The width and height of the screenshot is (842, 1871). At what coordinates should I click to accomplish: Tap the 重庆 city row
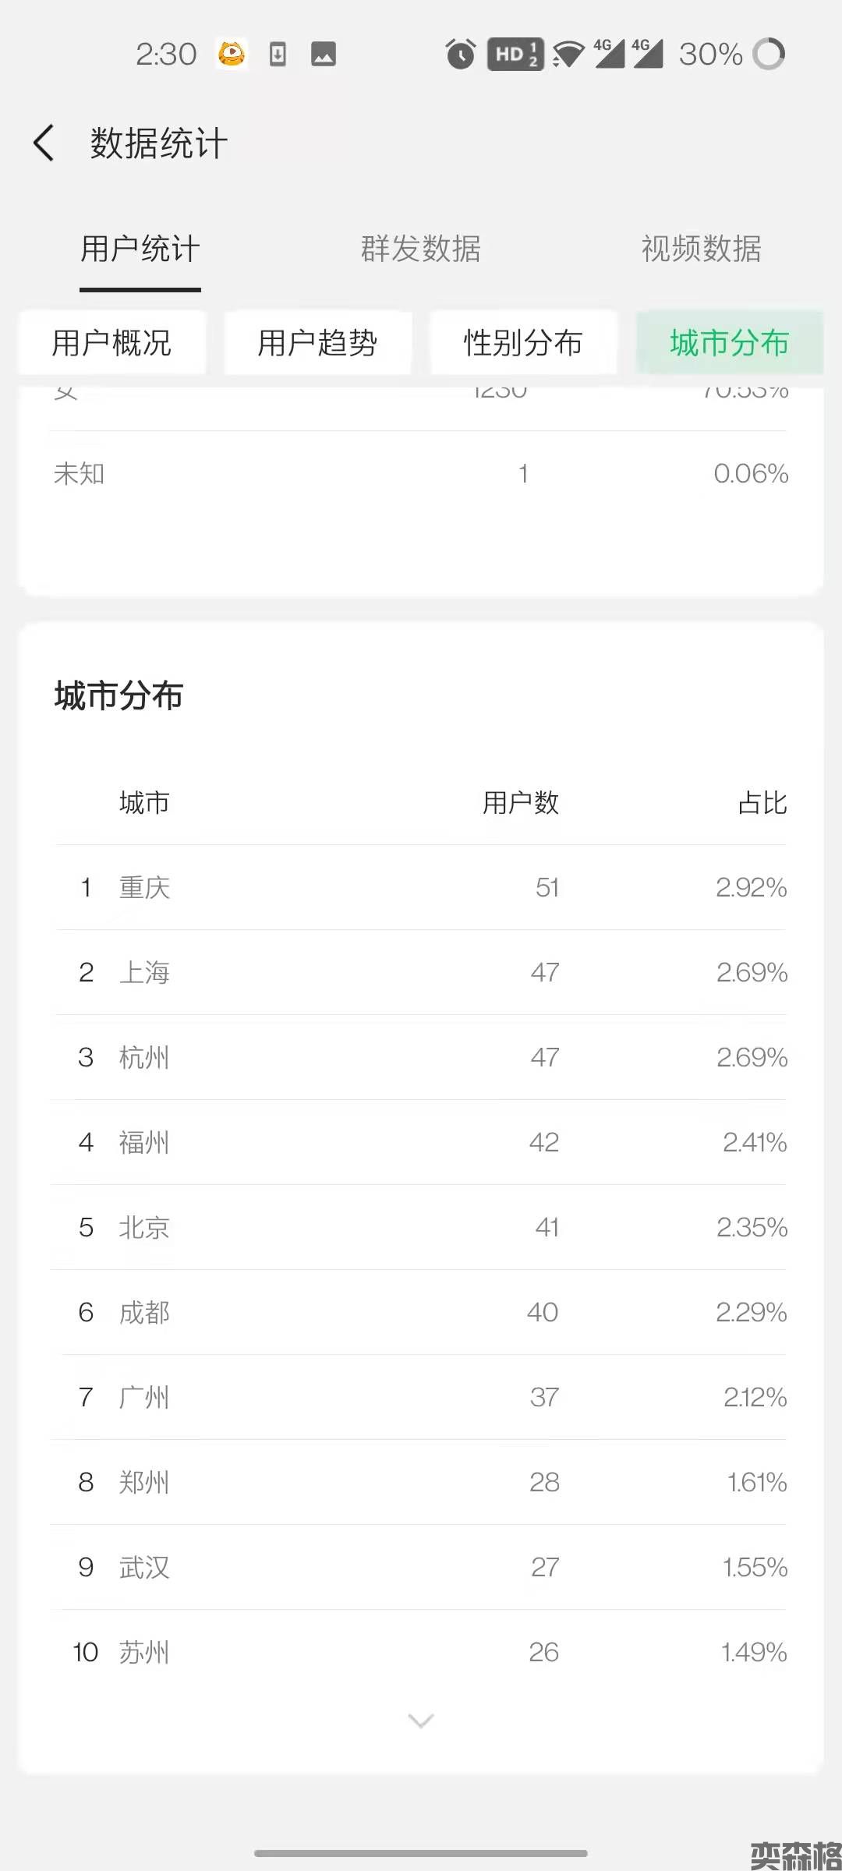point(421,887)
